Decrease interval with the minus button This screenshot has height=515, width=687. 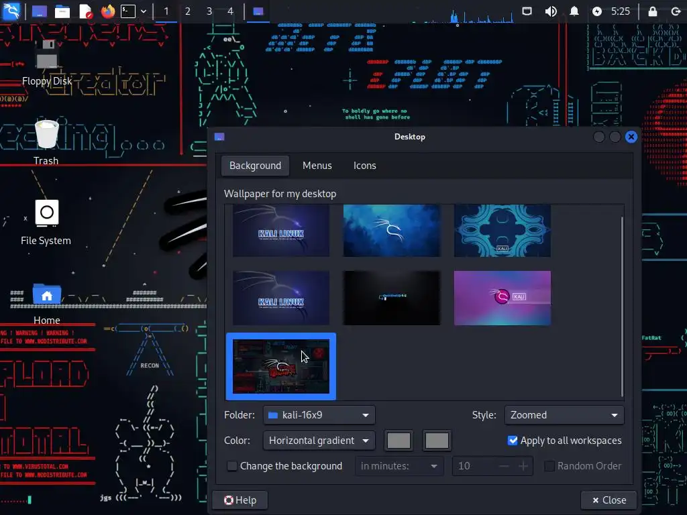505,466
